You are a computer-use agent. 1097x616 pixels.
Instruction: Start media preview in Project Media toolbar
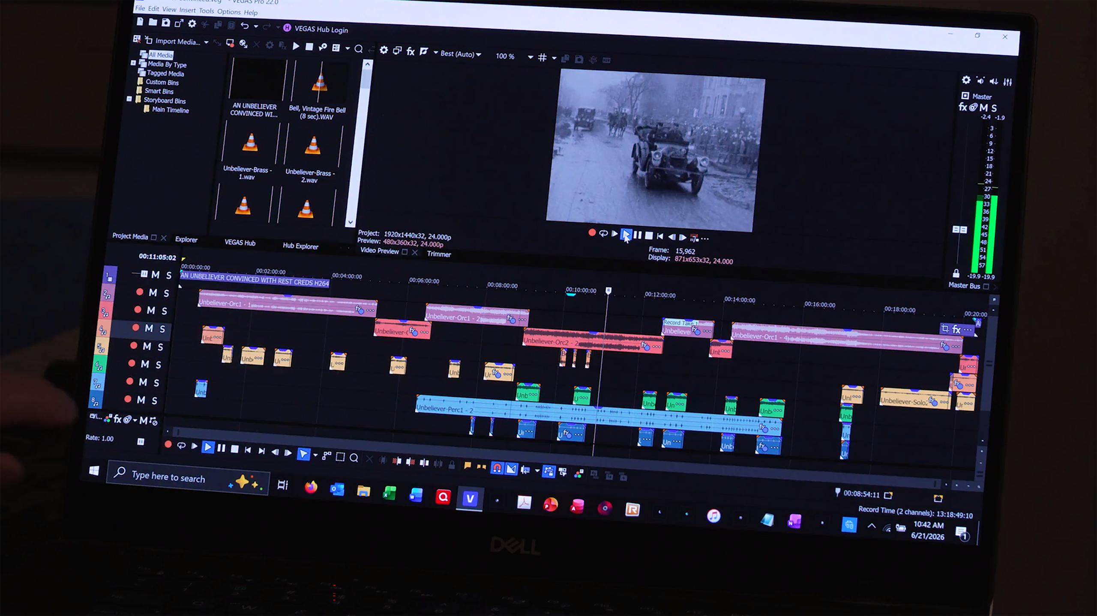point(296,46)
